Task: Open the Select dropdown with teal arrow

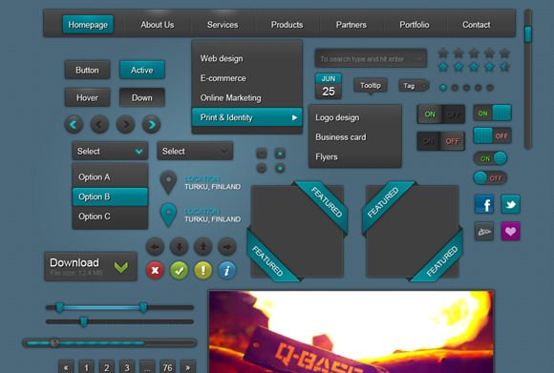Action: click(110, 151)
